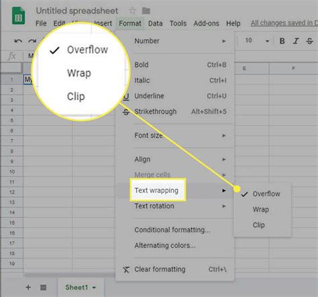Choose Clear formatting
This screenshot has height=297, width=318.
click(175, 269)
